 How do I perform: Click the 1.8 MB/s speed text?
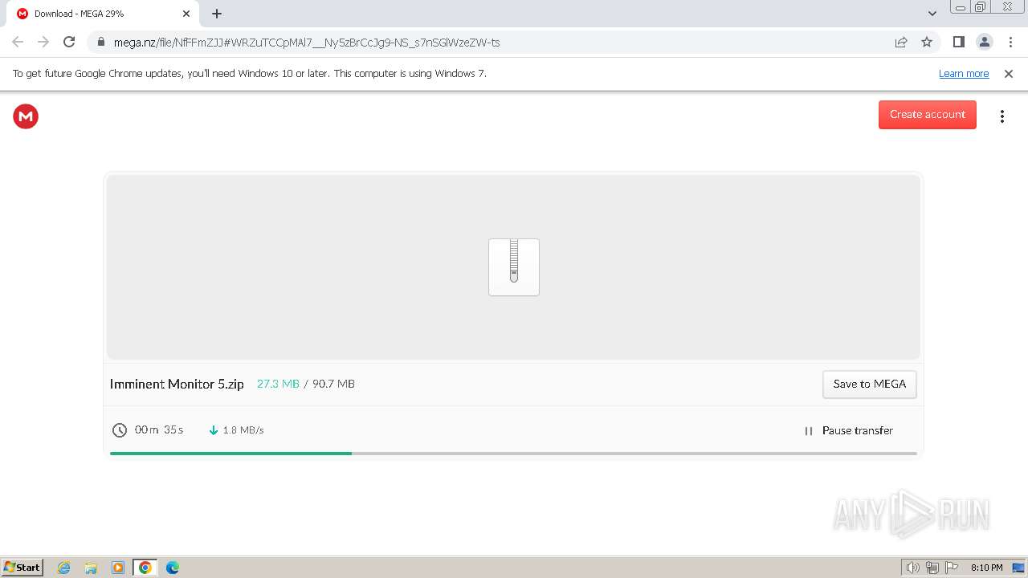[x=243, y=430]
